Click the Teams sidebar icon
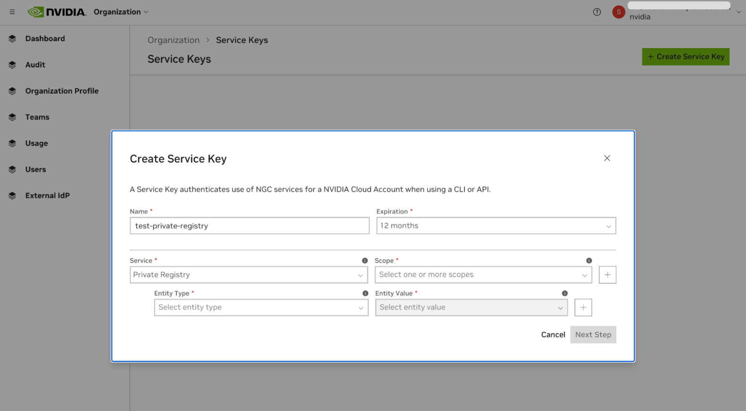The height and width of the screenshot is (411, 746). click(12, 117)
